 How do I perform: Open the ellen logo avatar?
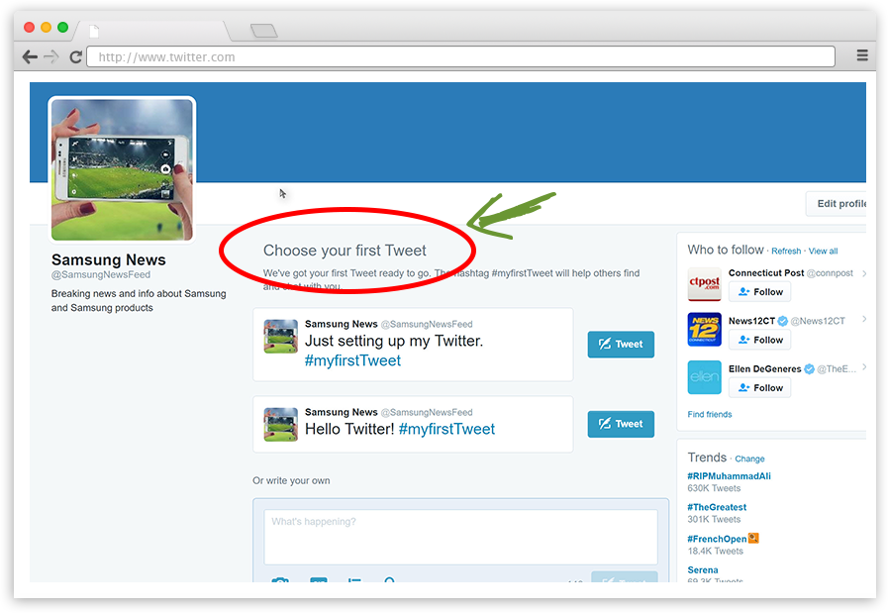tap(705, 377)
